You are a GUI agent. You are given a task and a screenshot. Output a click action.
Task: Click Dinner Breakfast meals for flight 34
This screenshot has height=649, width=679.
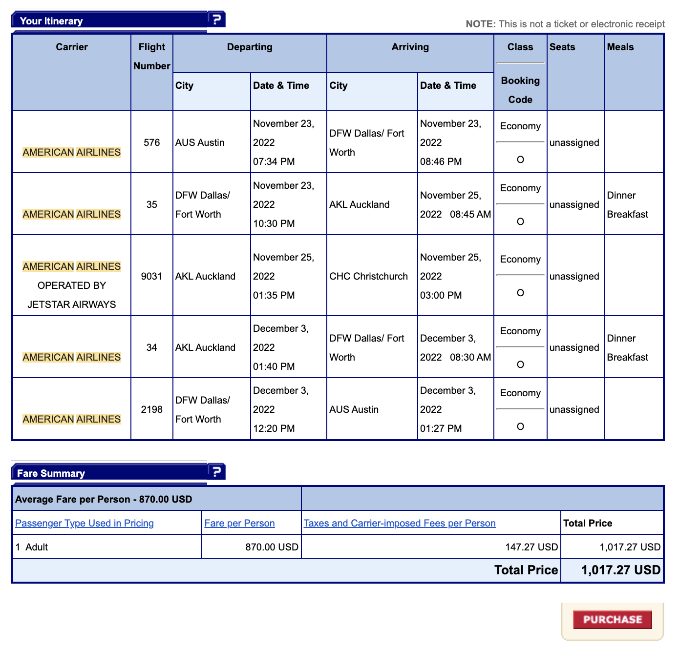628,347
